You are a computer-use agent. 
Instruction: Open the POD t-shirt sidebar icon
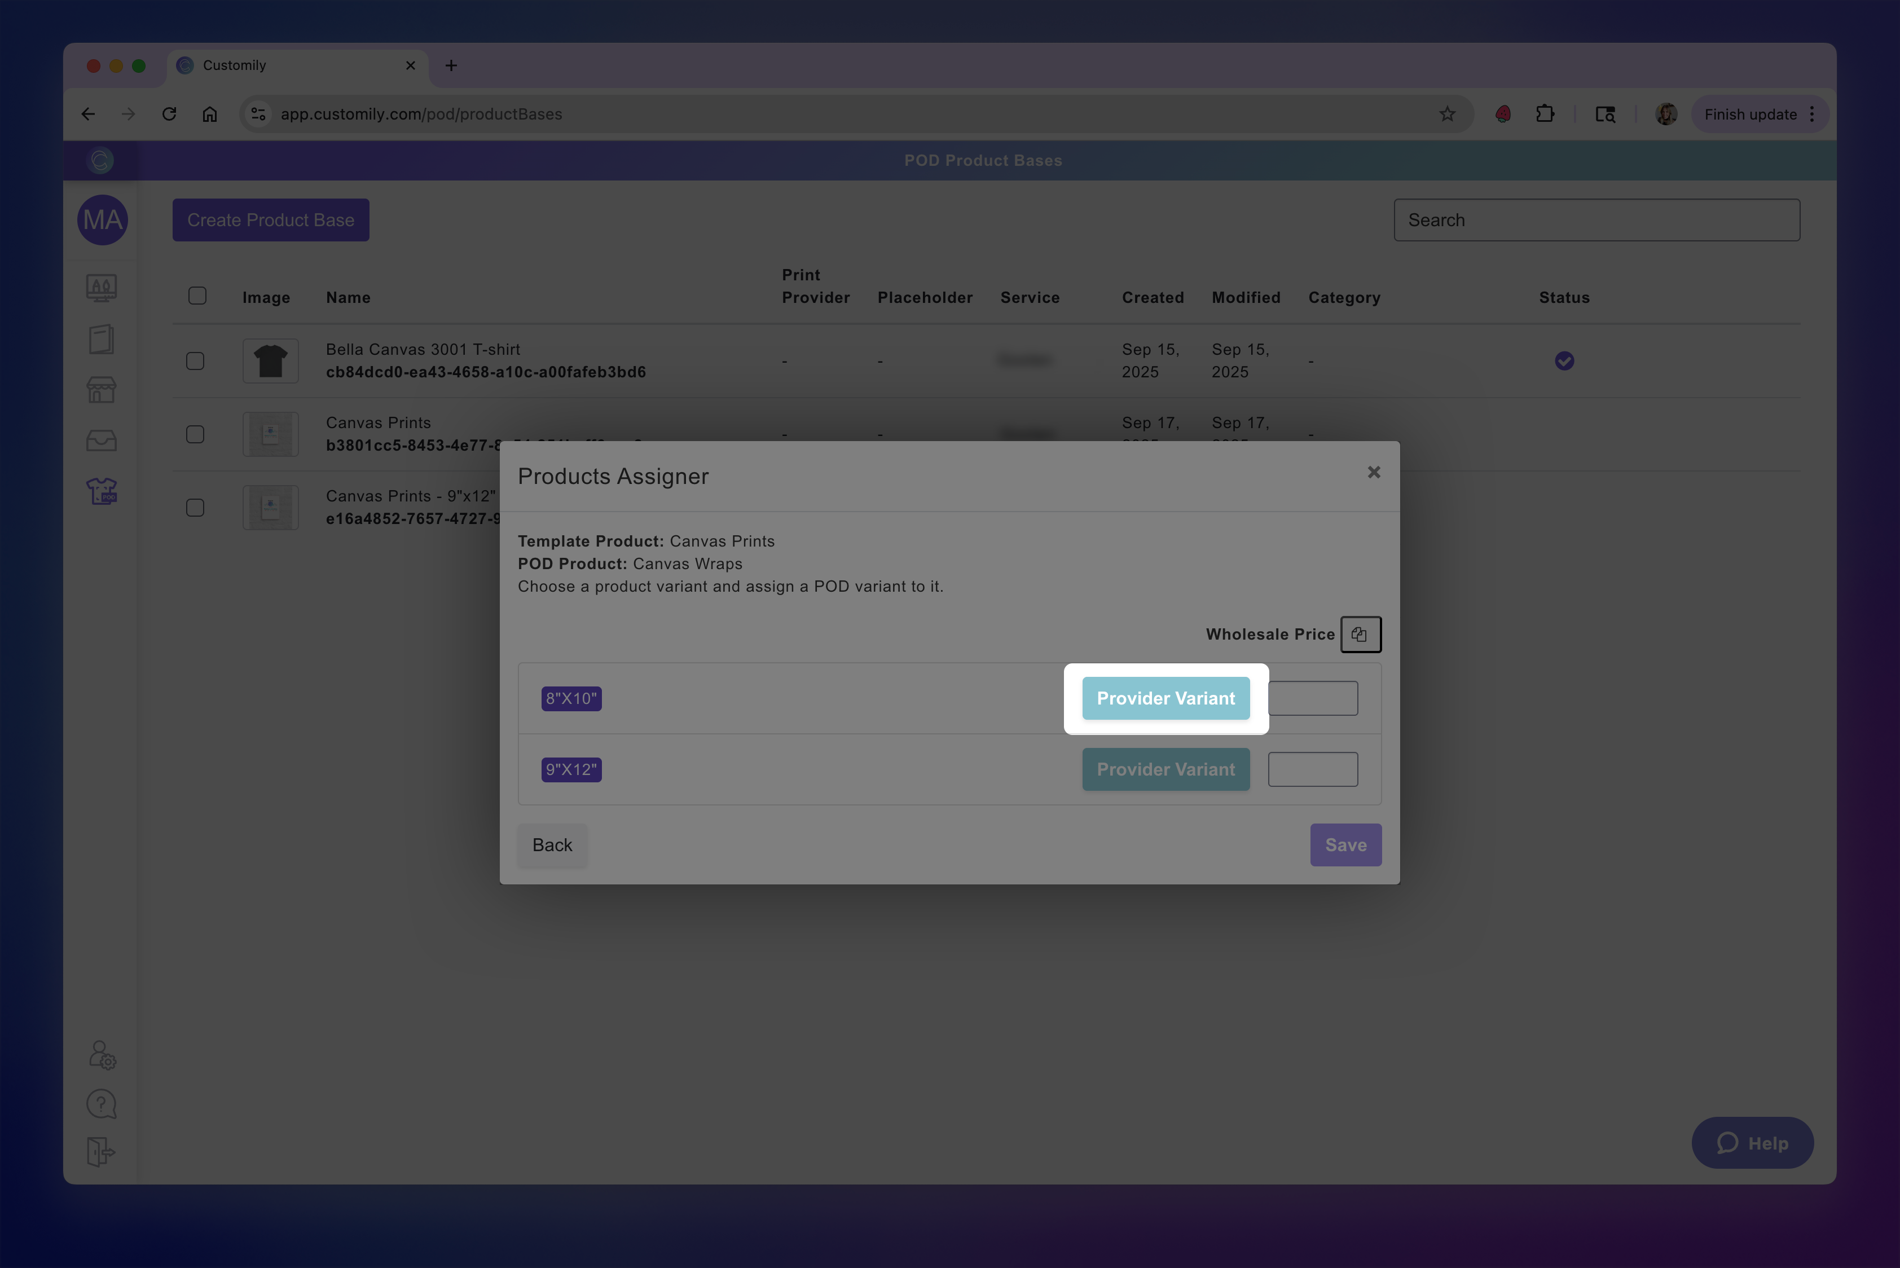102,491
